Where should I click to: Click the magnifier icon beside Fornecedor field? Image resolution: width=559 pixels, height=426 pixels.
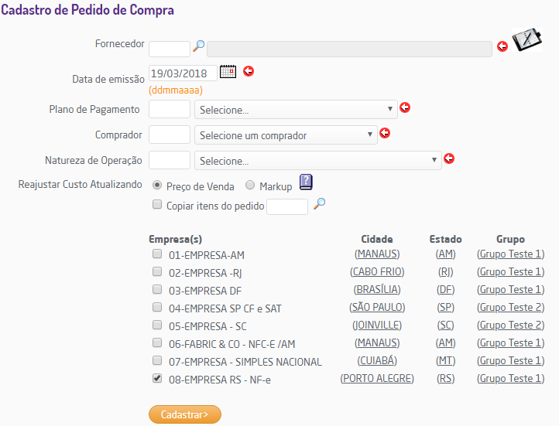click(198, 46)
